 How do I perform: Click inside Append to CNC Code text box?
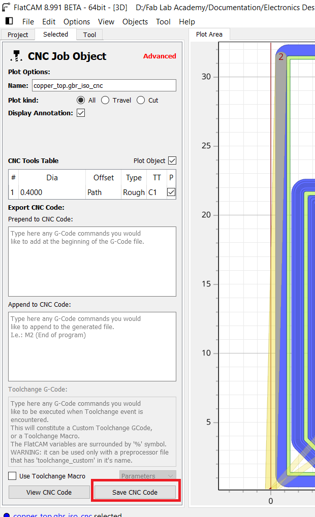point(92,346)
